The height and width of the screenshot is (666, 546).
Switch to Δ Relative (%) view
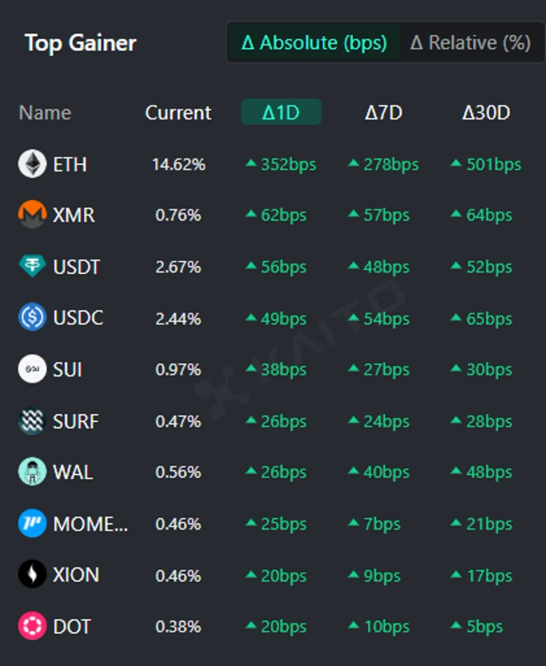tap(470, 43)
